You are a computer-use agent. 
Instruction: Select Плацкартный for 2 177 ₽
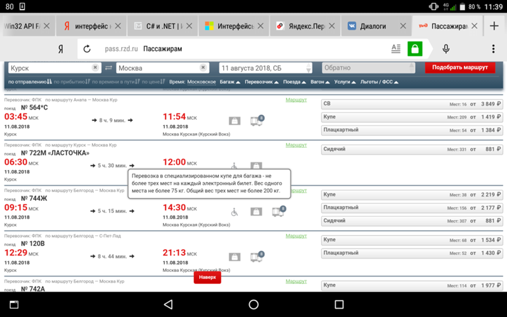pos(411,208)
